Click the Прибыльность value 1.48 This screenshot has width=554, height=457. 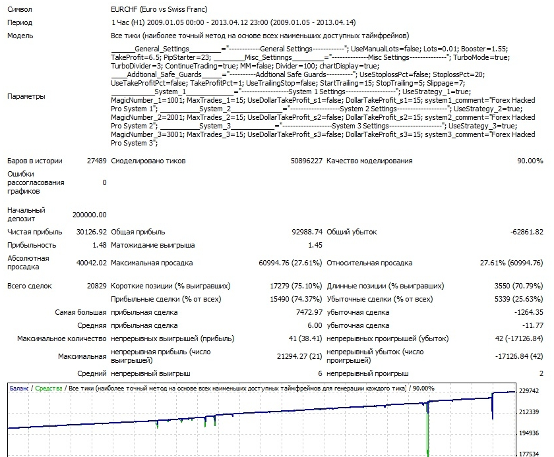(100, 245)
